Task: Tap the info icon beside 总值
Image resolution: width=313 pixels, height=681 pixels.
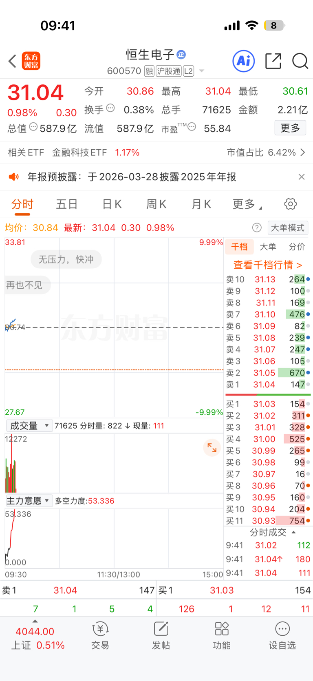Action: tap(33, 127)
